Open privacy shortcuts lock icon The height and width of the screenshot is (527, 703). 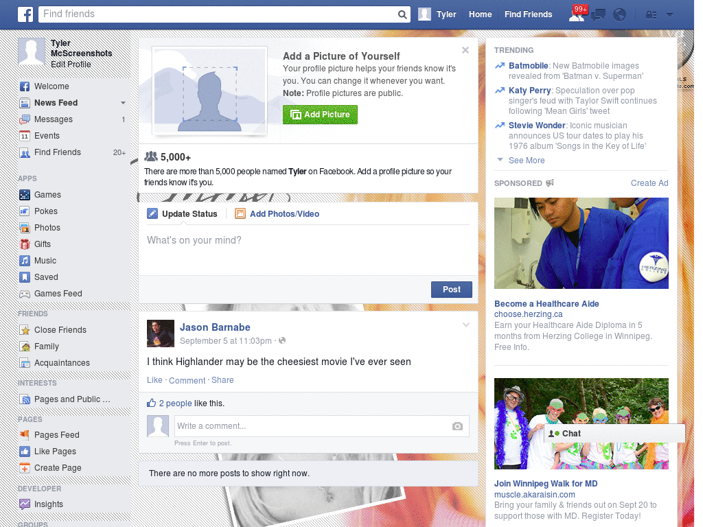click(x=651, y=15)
